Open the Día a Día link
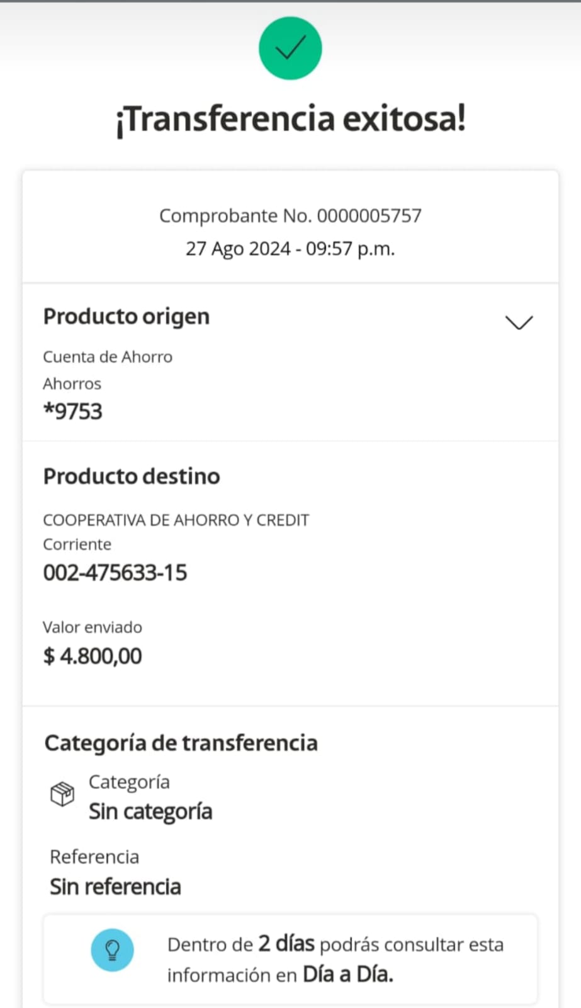This screenshot has width=581, height=1008. 347,975
